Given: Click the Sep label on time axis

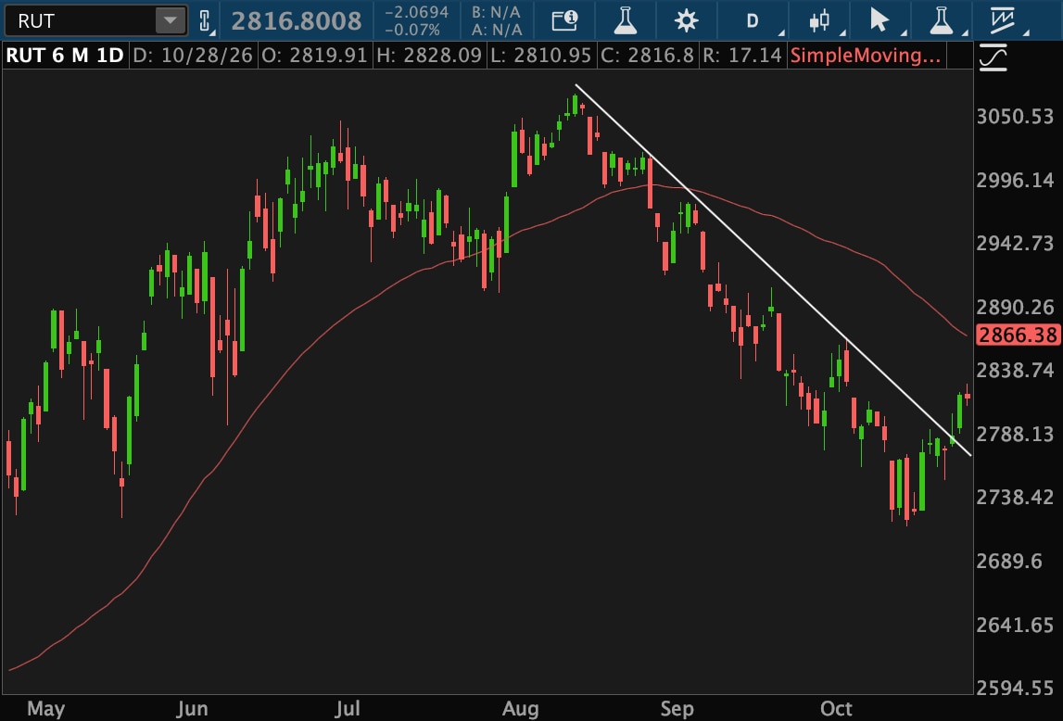Looking at the screenshot, I should point(677,709).
